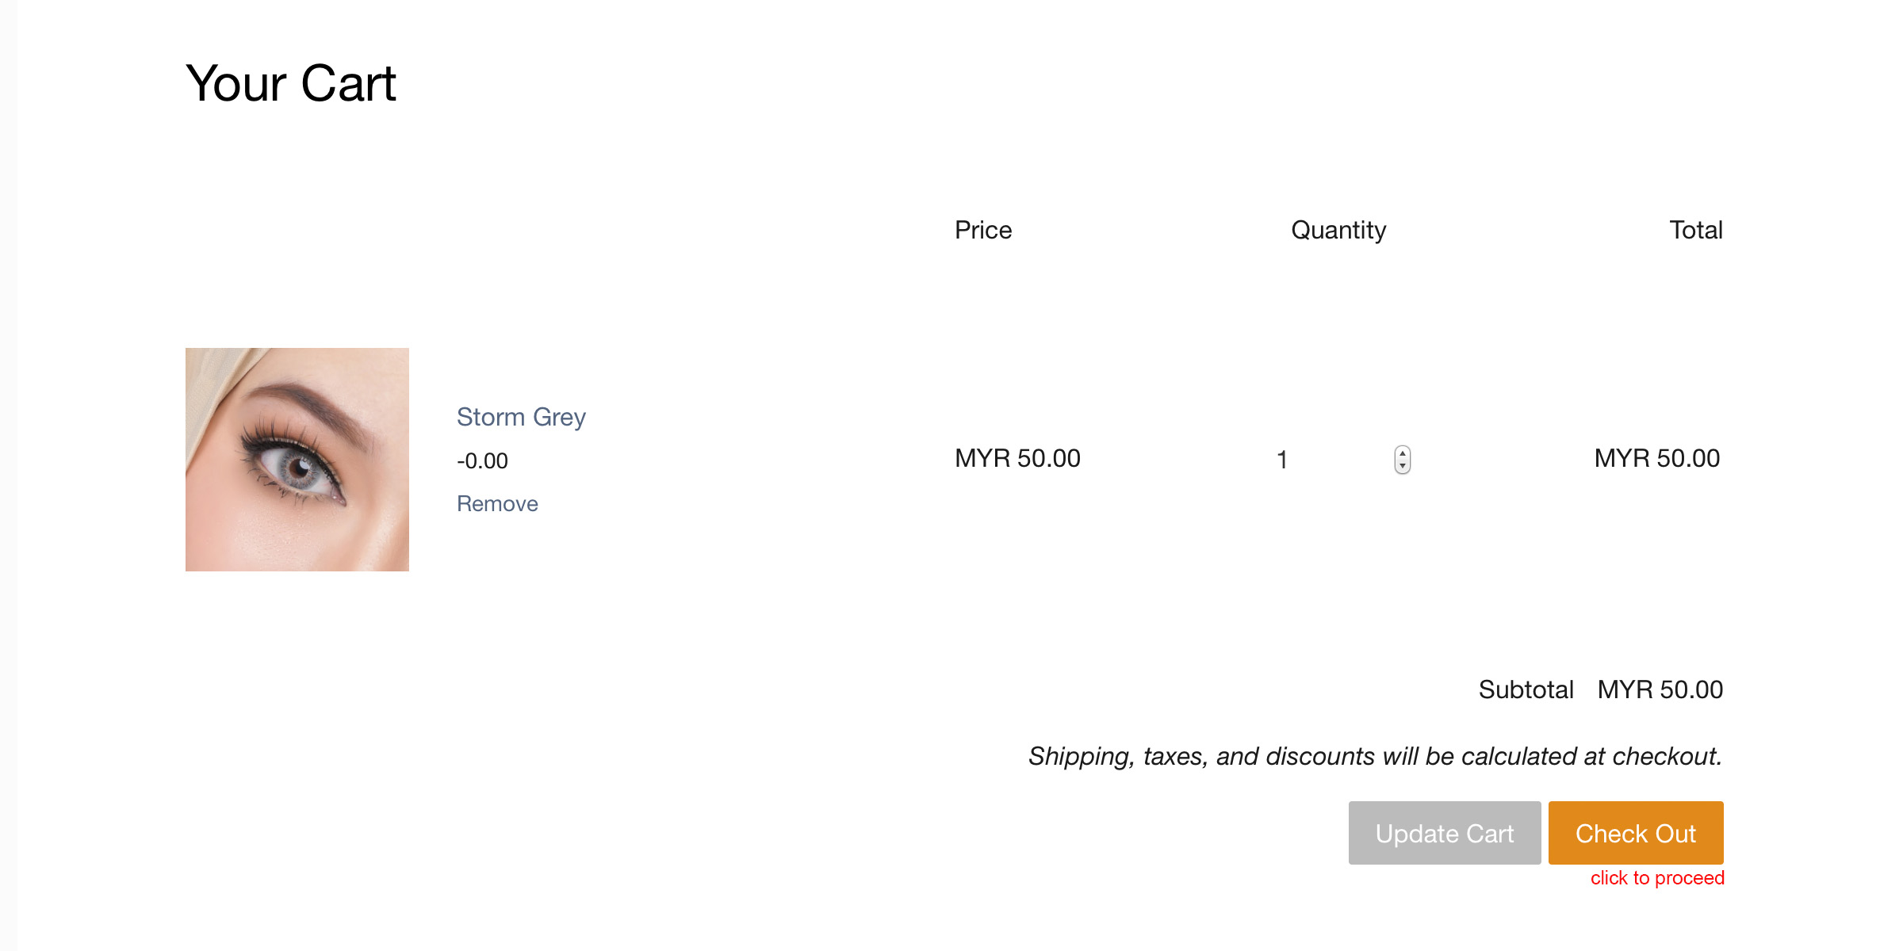Click the Storm Grey eye product thumbnail
1903x951 pixels.
click(x=297, y=460)
